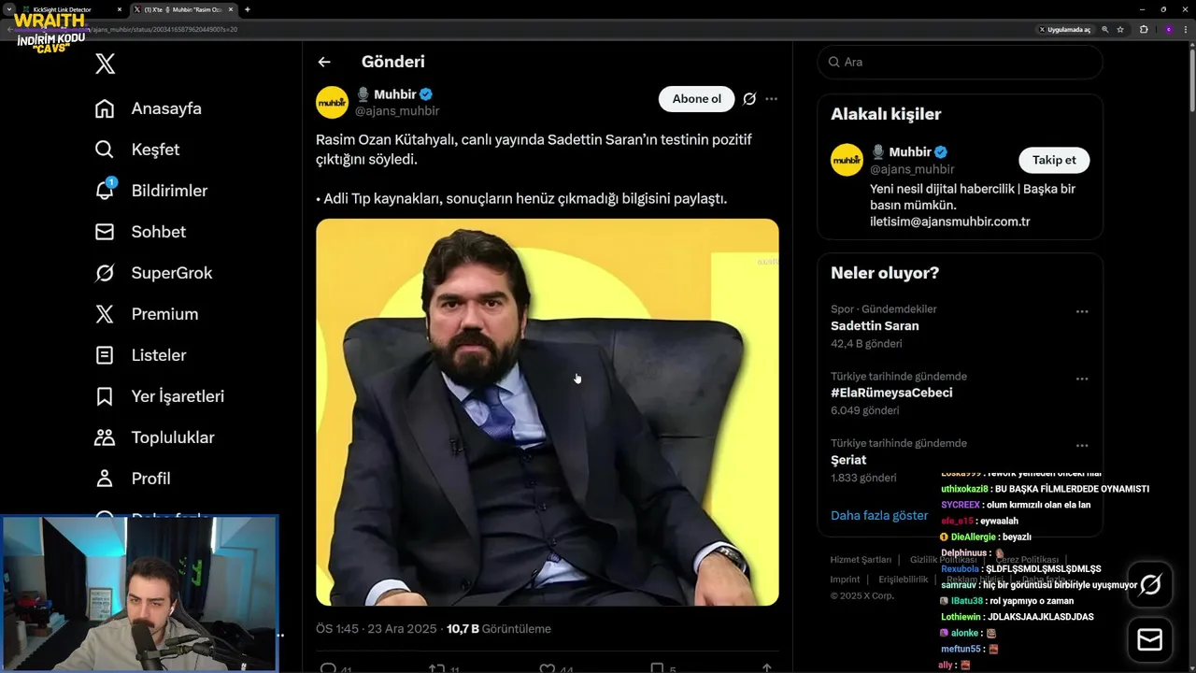Click the Hizmet Şartları footer link
The width and height of the screenshot is (1196, 673).
(861, 560)
